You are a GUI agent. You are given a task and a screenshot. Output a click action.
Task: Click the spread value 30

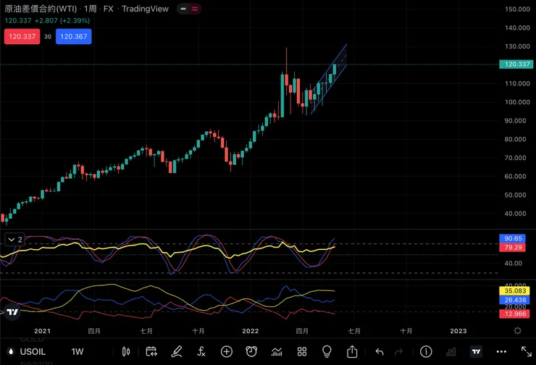click(x=48, y=36)
